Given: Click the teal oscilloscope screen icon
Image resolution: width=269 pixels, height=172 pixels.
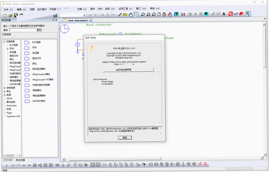Looking at the screenshot, I should 206,14.
